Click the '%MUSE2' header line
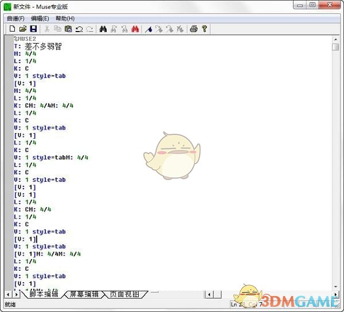 (x=25, y=39)
